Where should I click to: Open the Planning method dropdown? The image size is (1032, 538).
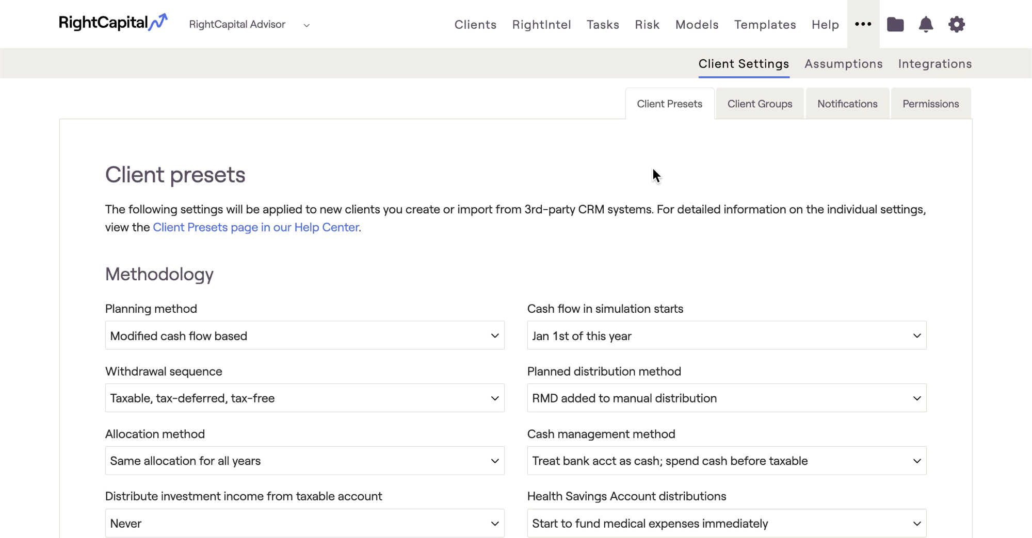click(x=305, y=335)
